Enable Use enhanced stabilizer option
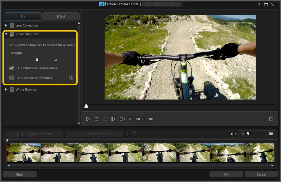This screenshot has height=182, width=281. [x=12, y=78]
